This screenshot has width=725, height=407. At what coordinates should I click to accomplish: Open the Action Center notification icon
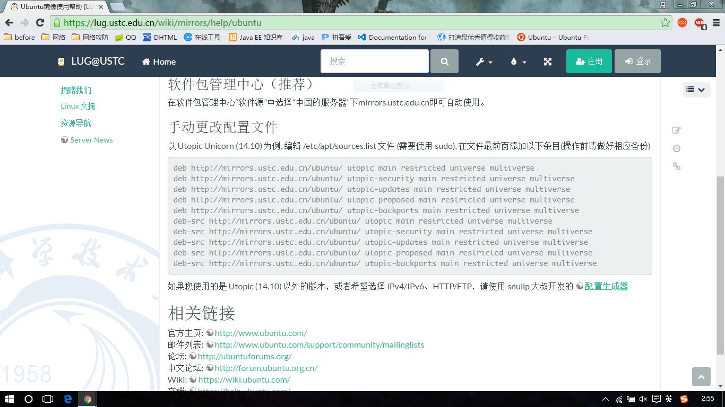[x=656, y=399]
